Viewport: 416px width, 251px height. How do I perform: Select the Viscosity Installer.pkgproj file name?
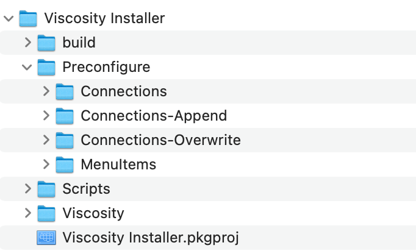click(x=151, y=238)
